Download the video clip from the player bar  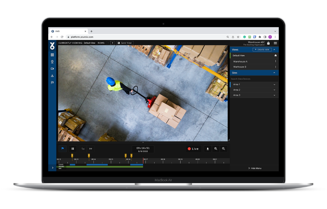click(x=208, y=149)
